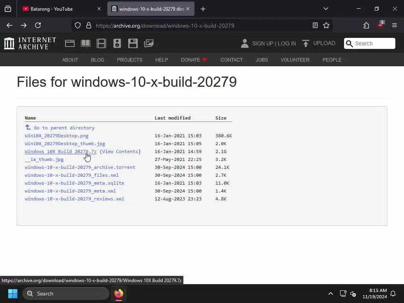Download windows-10-x-build-20279_archive.torrent
Screen dimensions: 404x303
point(80,167)
